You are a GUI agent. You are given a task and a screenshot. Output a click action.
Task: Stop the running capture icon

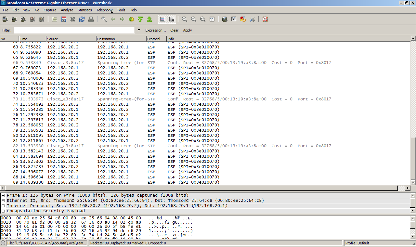click(32, 19)
